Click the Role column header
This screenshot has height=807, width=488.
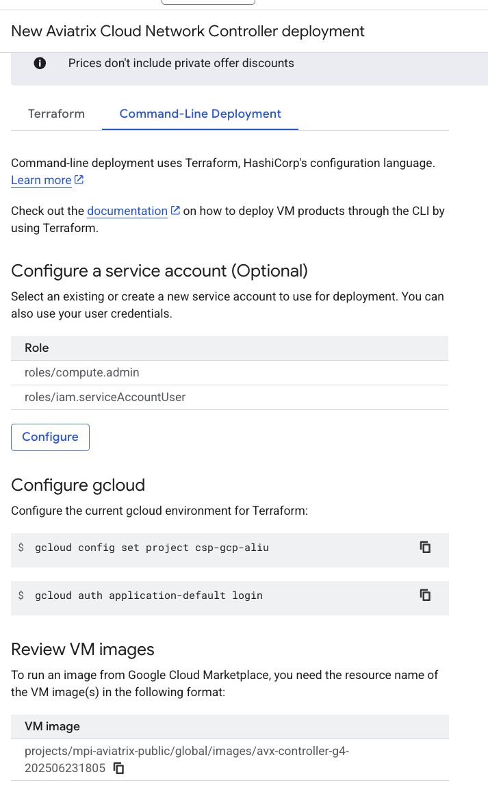(37, 348)
